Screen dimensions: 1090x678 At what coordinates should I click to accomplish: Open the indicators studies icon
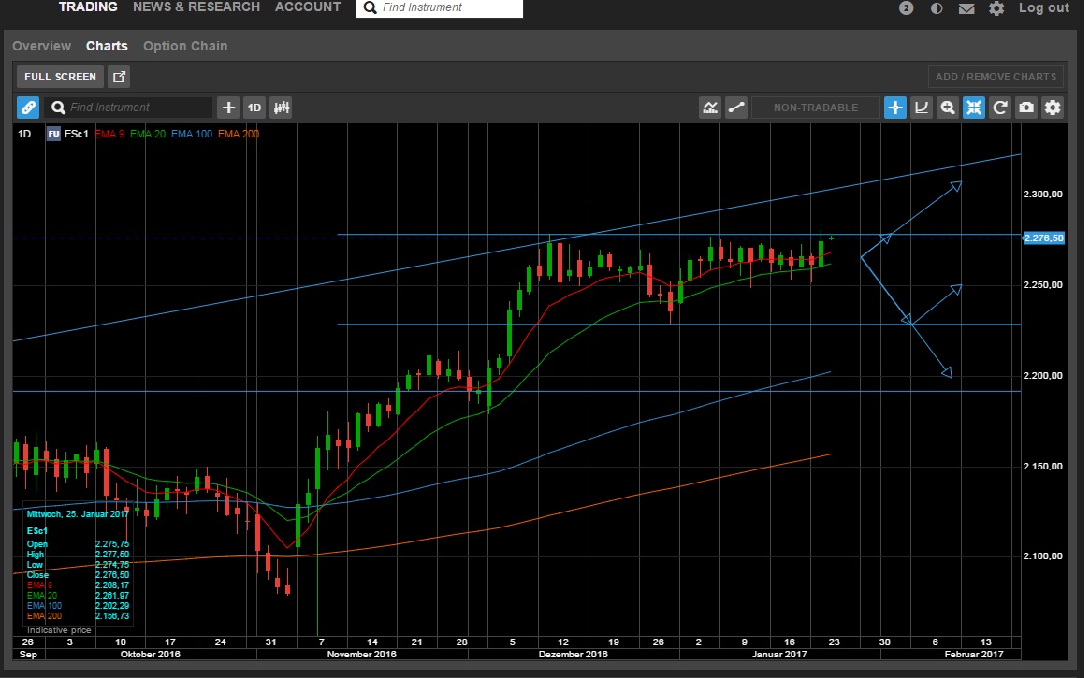710,108
